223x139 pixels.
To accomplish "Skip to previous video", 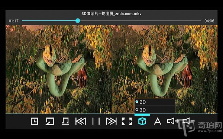I will click(x=81, y=122).
